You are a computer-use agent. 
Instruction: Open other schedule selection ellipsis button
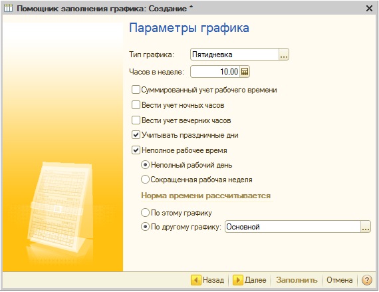(366, 227)
